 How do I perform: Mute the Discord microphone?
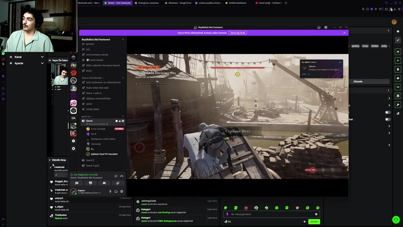[110, 191]
